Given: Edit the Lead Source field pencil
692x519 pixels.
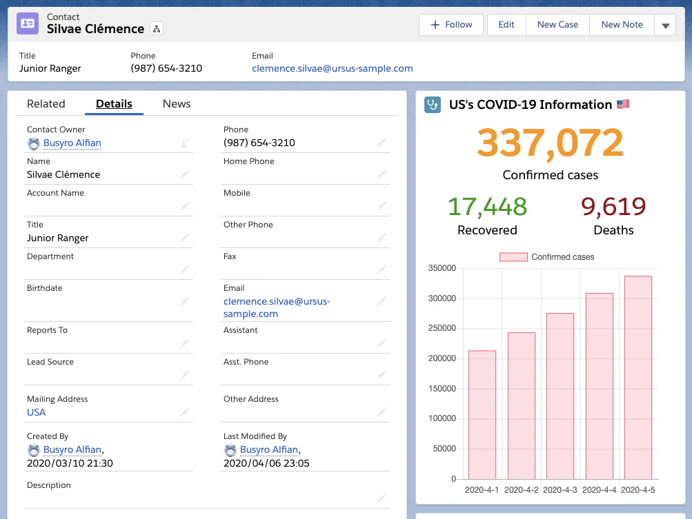Looking at the screenshot, I should pyautogui.click(x=185, y=375).
